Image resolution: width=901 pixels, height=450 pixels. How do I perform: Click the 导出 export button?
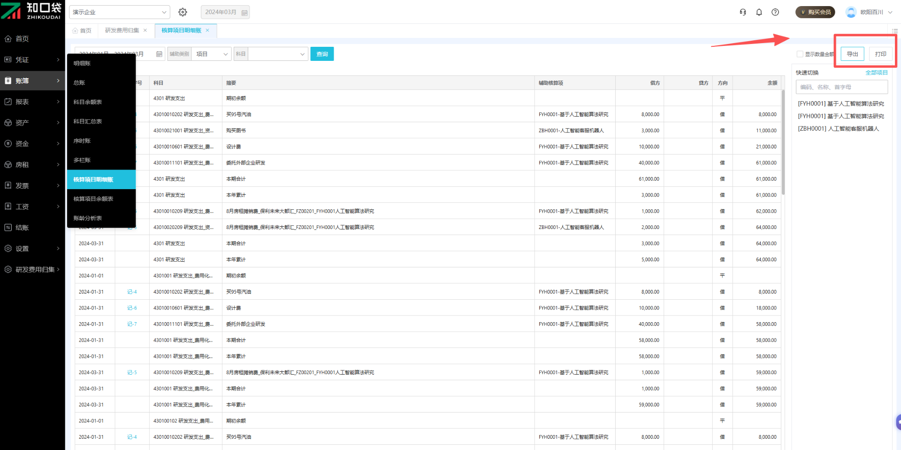[x=852, y=54]
